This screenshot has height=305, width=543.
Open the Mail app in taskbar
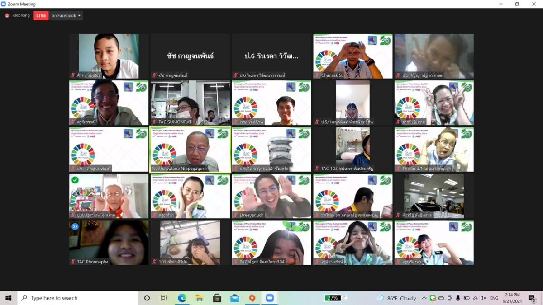click(234, 298)
